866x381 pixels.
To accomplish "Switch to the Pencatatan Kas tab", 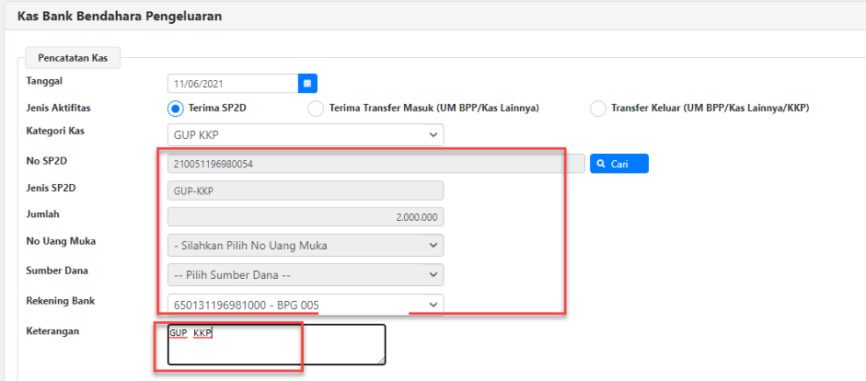I will pyautogui.click(x=73, y=58).
